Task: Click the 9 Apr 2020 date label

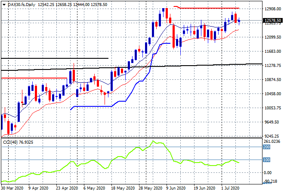Action: (38, 188)
